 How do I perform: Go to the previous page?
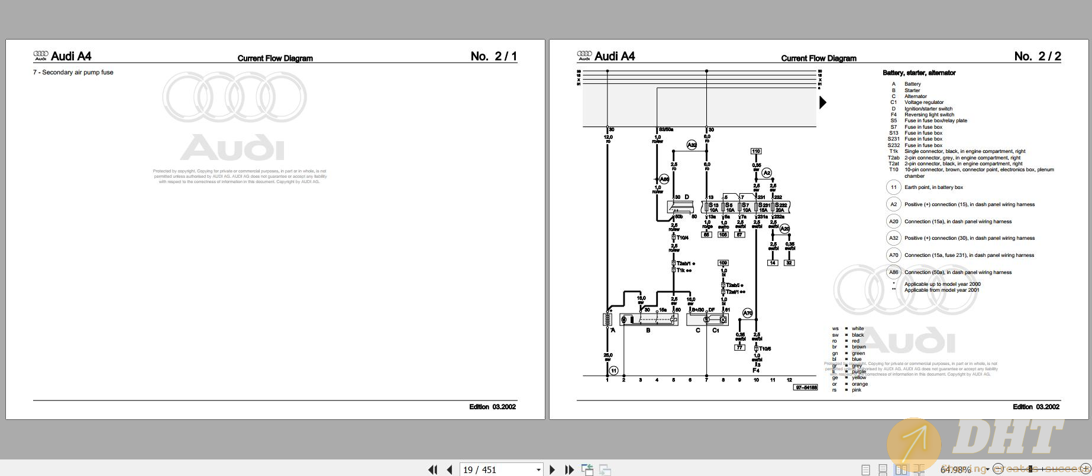point(450,470)
